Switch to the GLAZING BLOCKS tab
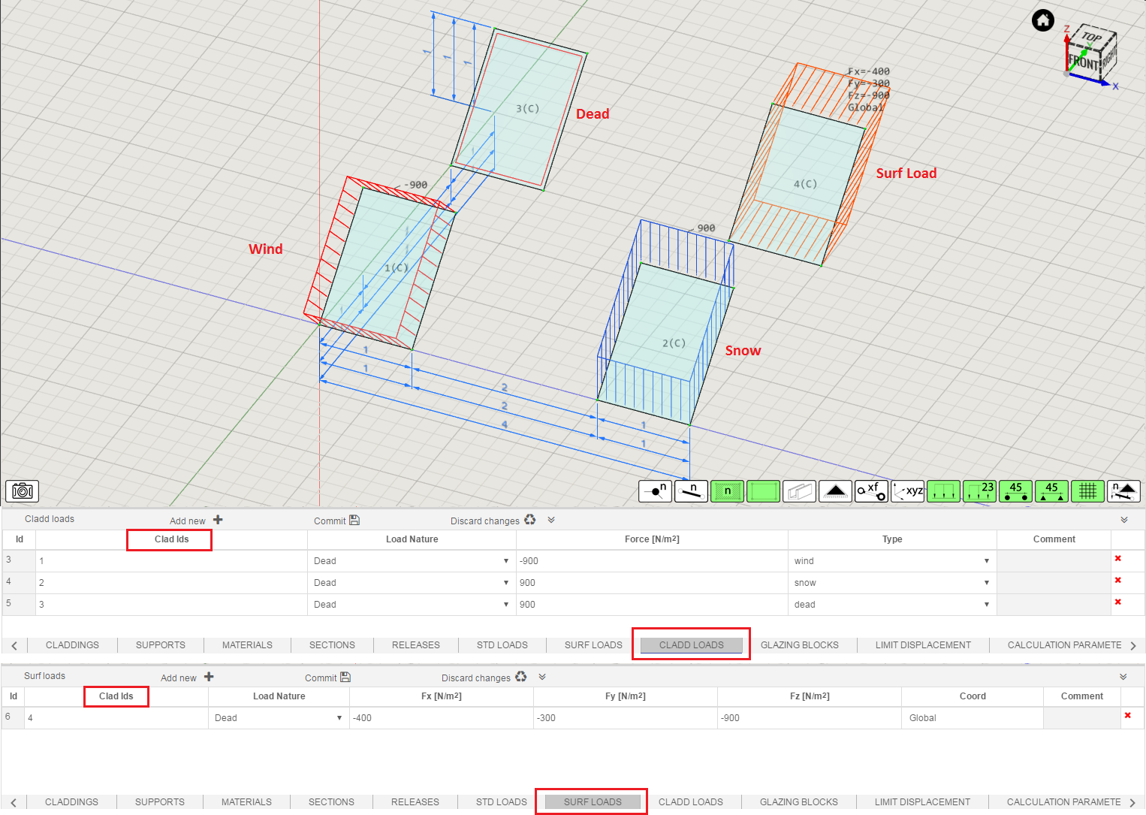This screenshot has width=1146, height=815. [x=800, y=644]
